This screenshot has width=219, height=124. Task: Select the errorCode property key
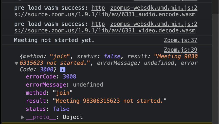pyautogui.click(x=41, y=77)
